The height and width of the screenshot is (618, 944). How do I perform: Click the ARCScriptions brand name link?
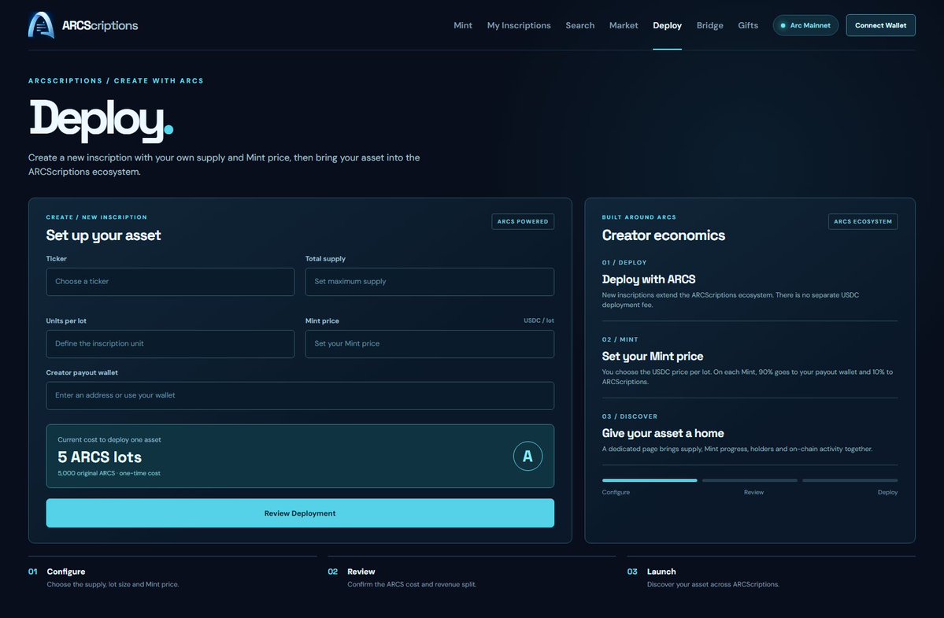point(100,25)
